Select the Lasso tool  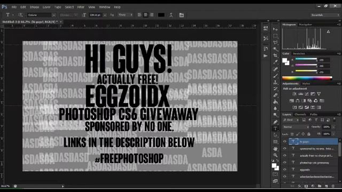click(x=276, y=42)
